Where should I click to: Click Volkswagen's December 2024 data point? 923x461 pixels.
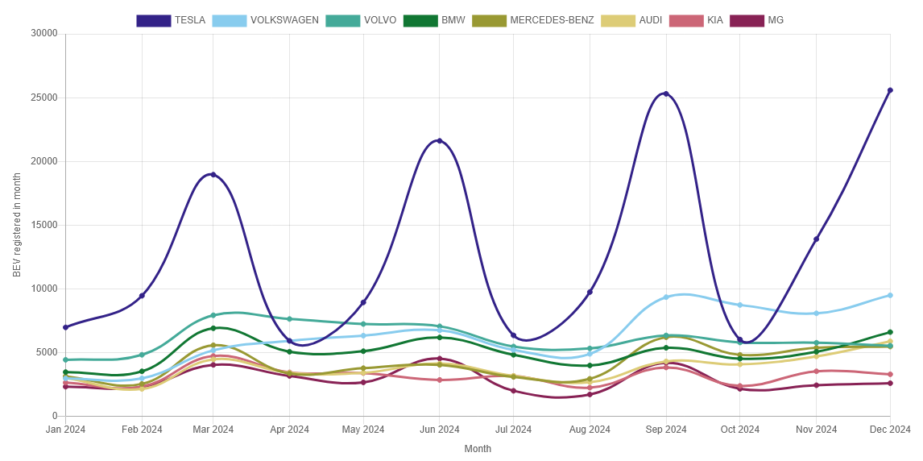[x=890, y=295]
